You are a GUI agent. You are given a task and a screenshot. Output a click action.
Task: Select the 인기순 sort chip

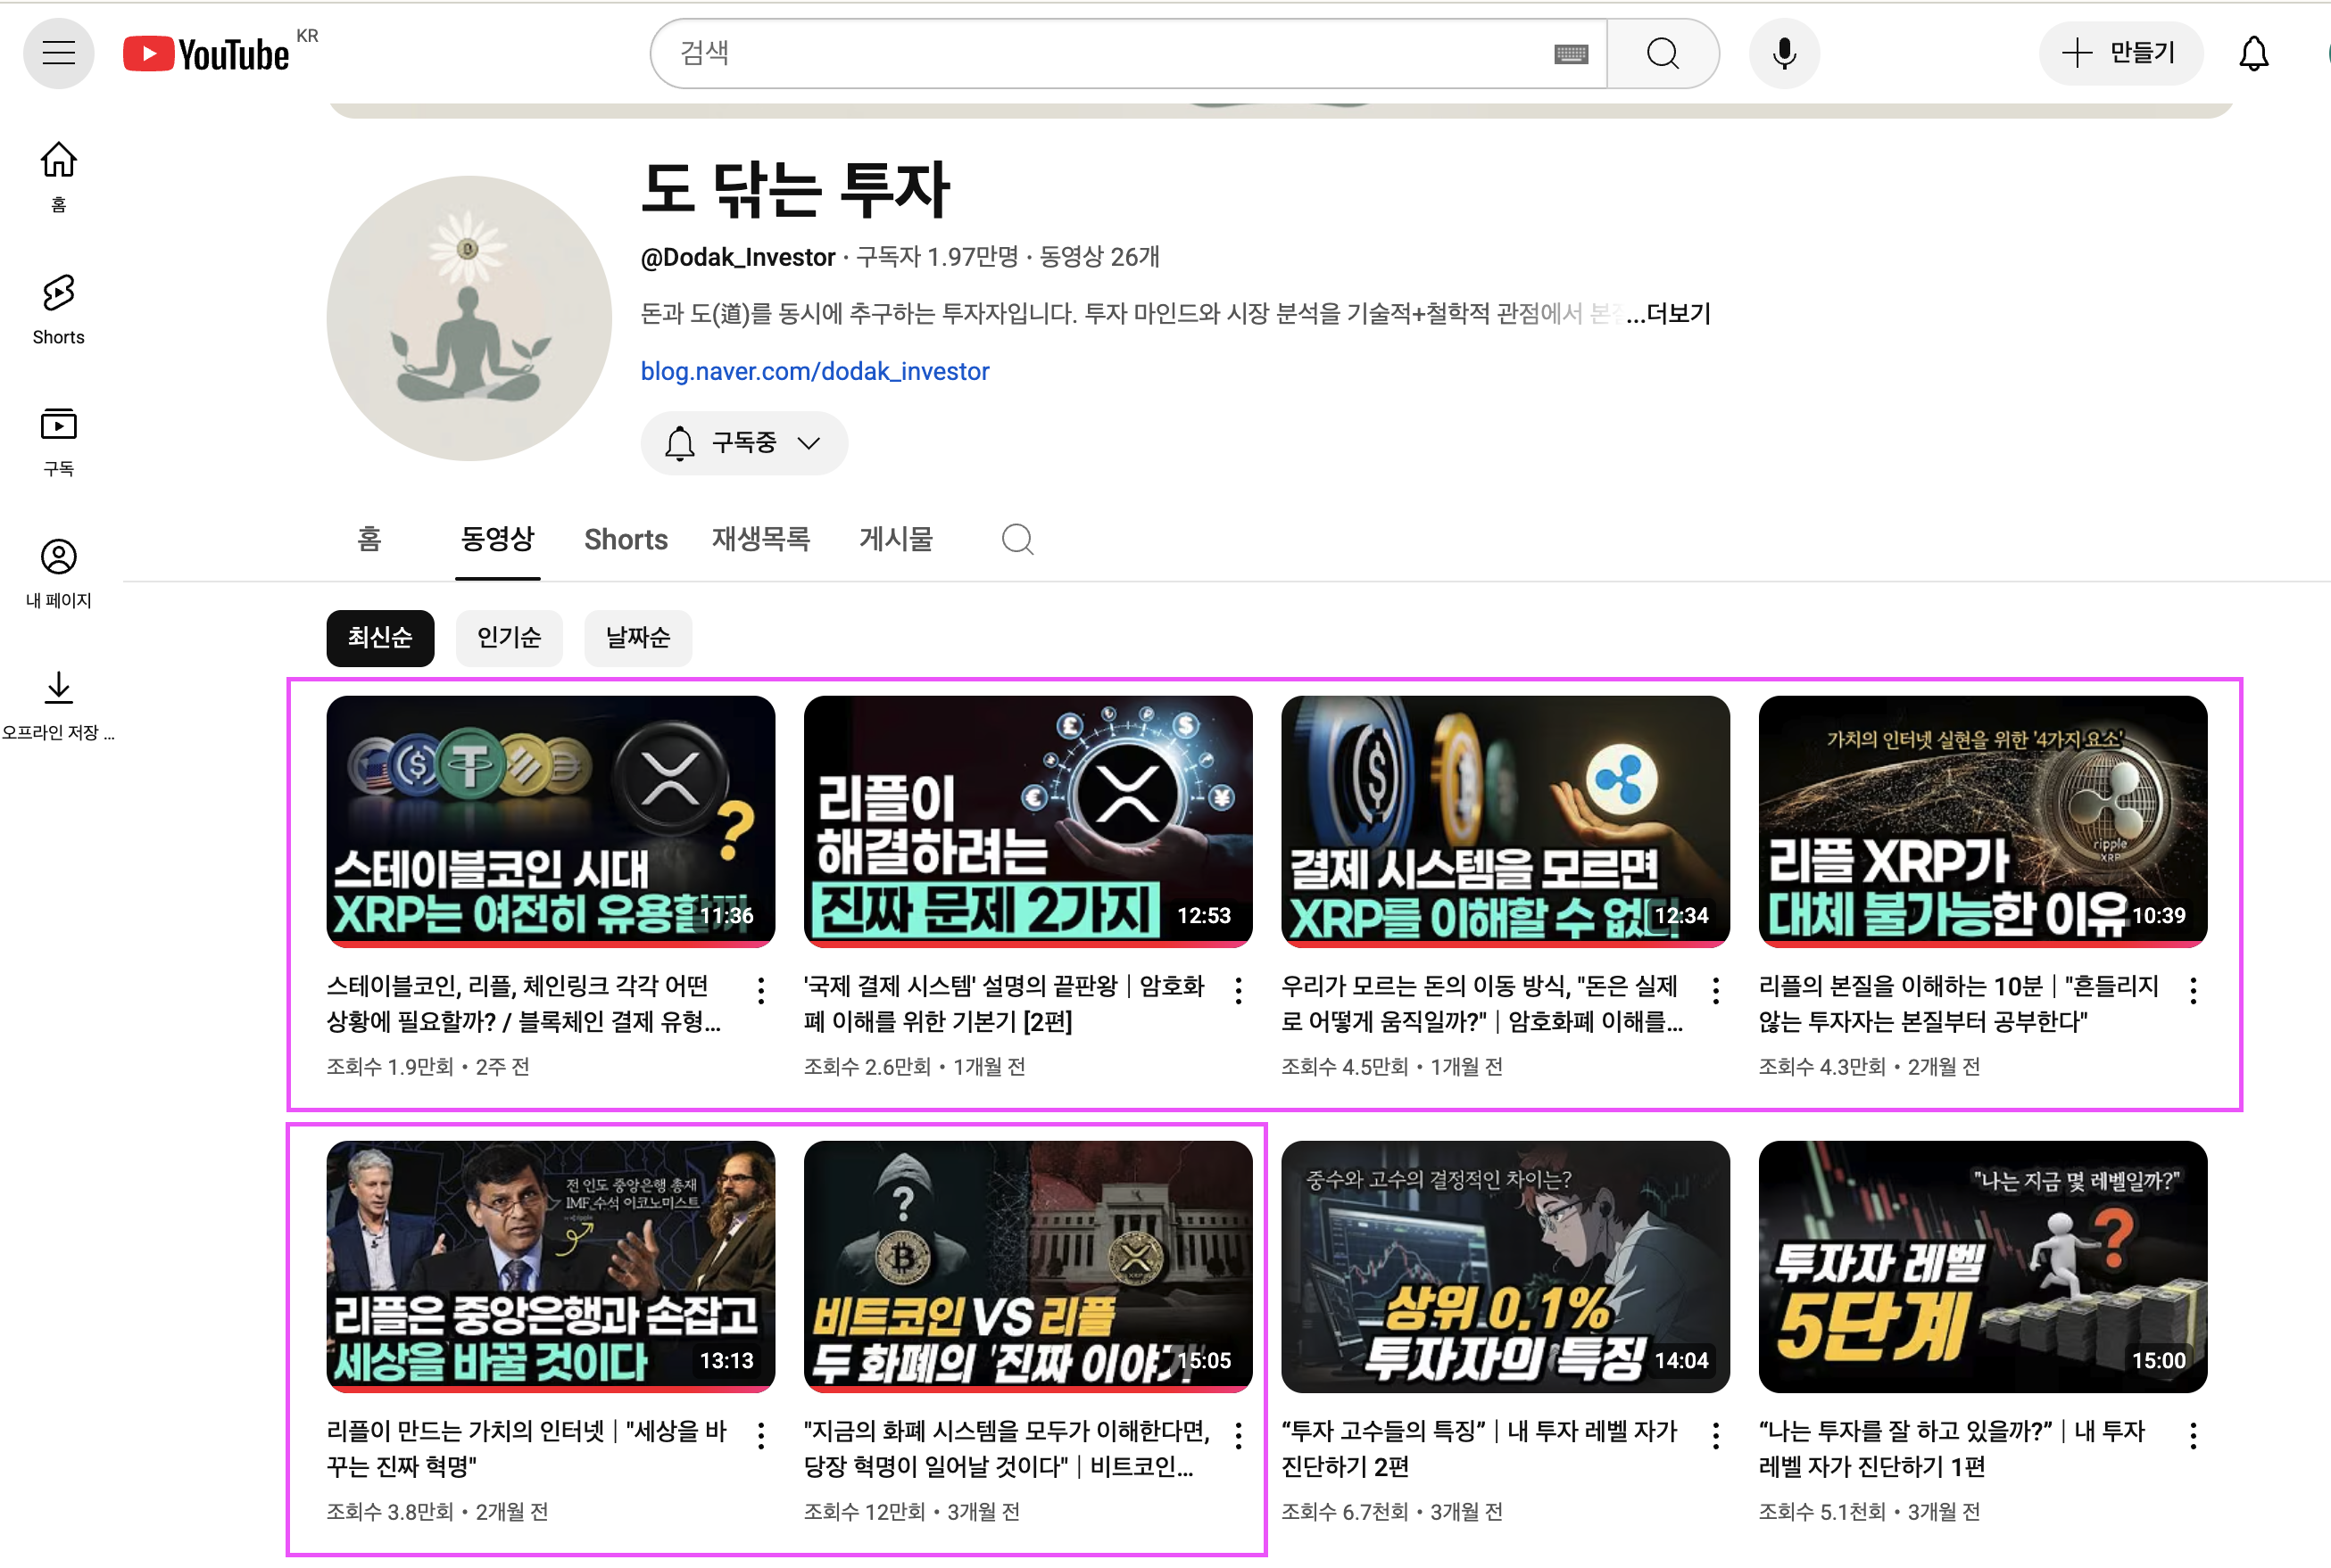508,637
